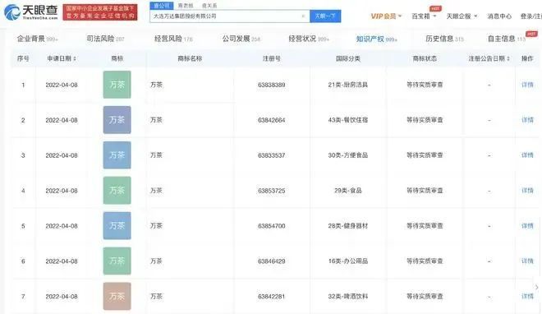542x314 pixels.
Task: Sort by 申请日期 column arrows
Action: coord(75,59)
